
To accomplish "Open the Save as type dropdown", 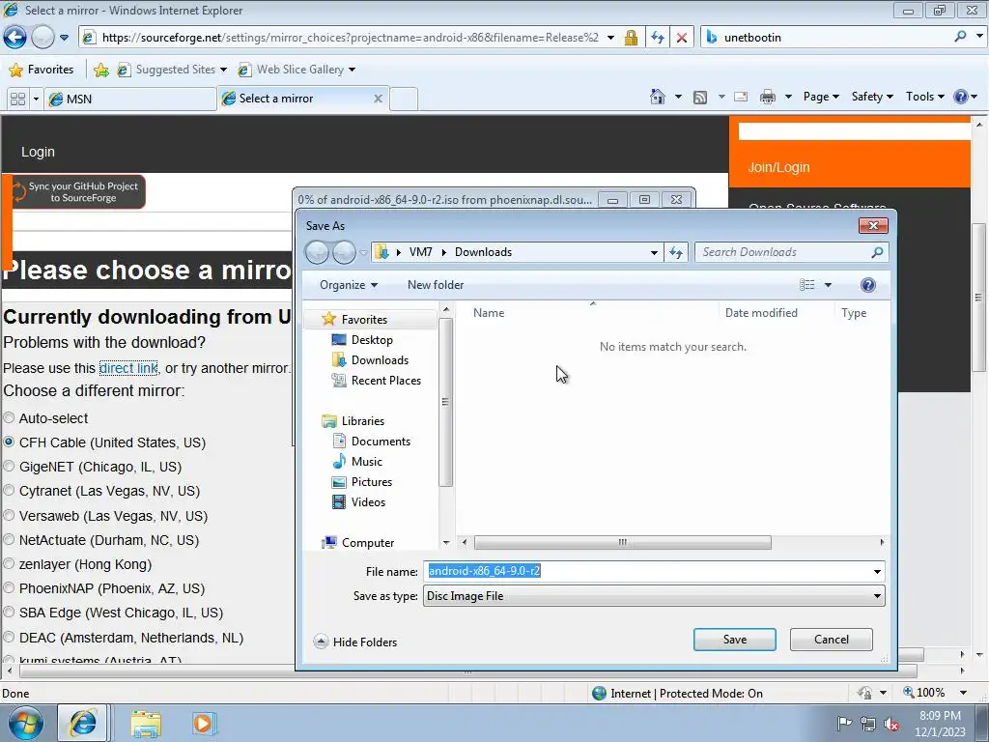I will [654, 596].
